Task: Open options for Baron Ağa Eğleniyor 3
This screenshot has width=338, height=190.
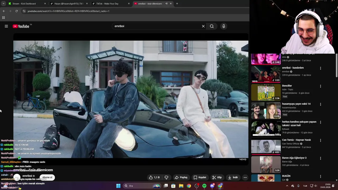Action: (321, 159)
